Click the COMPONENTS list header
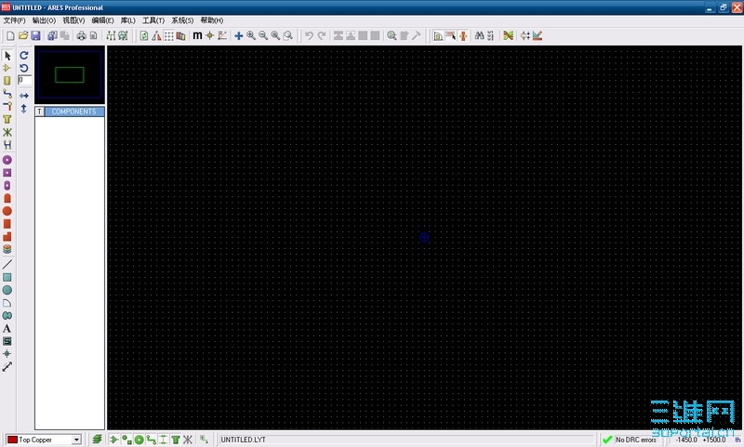This screenshot has width=744, height=447. (74, 112)
